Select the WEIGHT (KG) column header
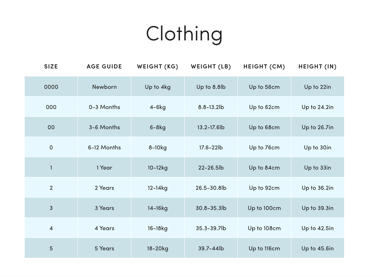 [158, 66]
